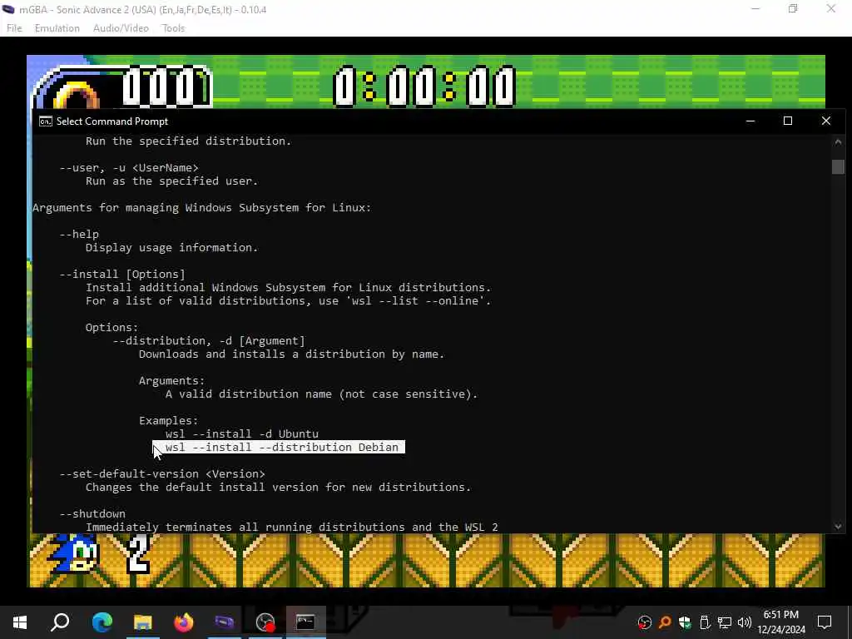
Task: Click the '--help' argument text
Action: tap(79, 234)
